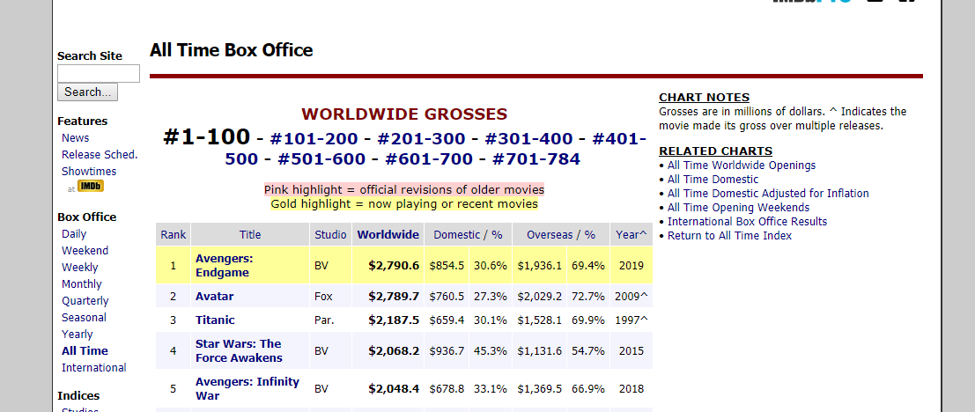
Task: Click the IMDb logo badge under Showtimes
Action: pyautogui.click(x=90, y=187)
